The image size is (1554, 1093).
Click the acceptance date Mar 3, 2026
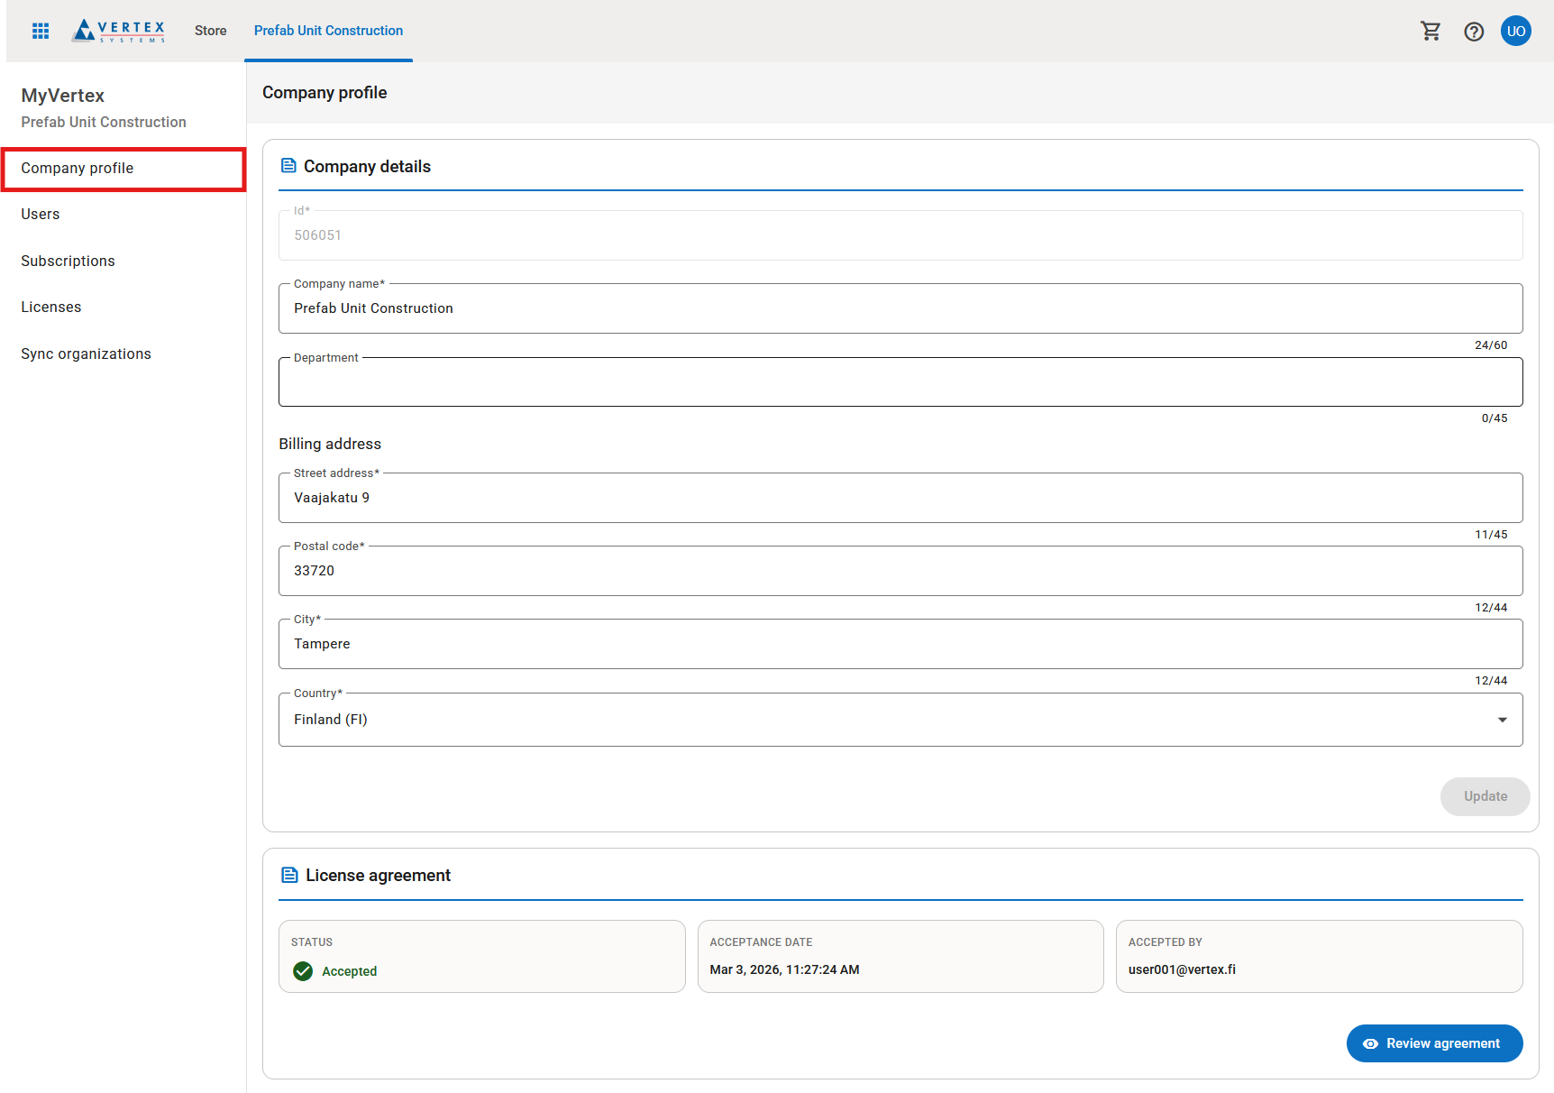[784, 969]
